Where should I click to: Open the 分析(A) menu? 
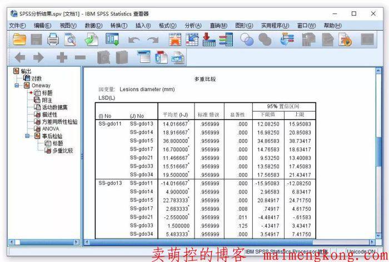coord(193,26)
